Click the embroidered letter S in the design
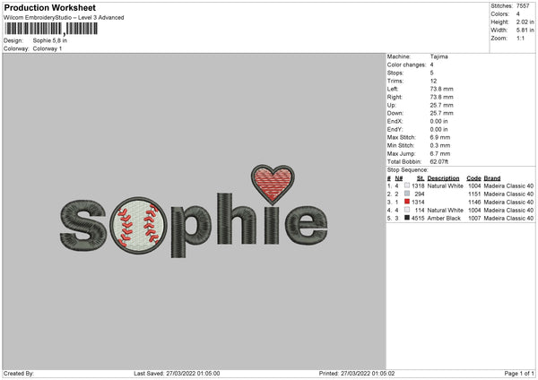538x380 pixels. [x=83, y=226]
